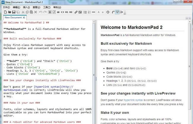Image resolution: width=193 pixels, height=124 pixels.
Task: Convert text to uppercase with the A icon
Action: coord(99,12)
